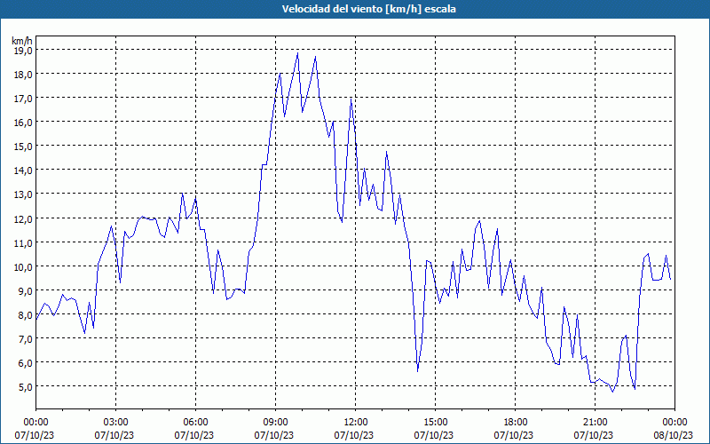Click the '07/10/23' date under 21:00
This screenshot has width=710, height=444.
pos(594,435)
